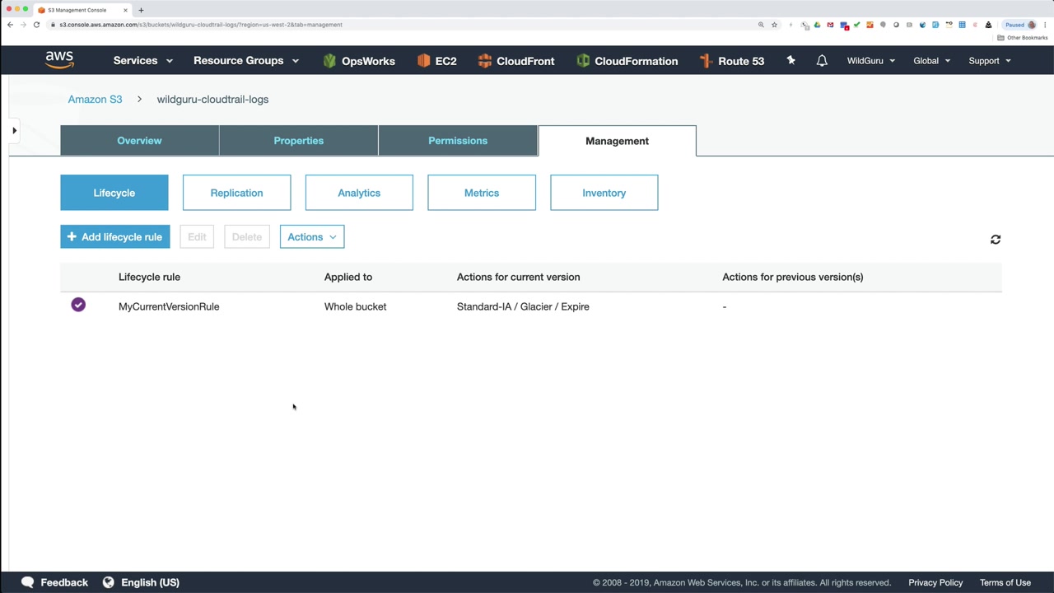The width and height of the screenshot is (1054, 593).
Task: Switch to the Properties tab
Action: (x=298, y=141)
